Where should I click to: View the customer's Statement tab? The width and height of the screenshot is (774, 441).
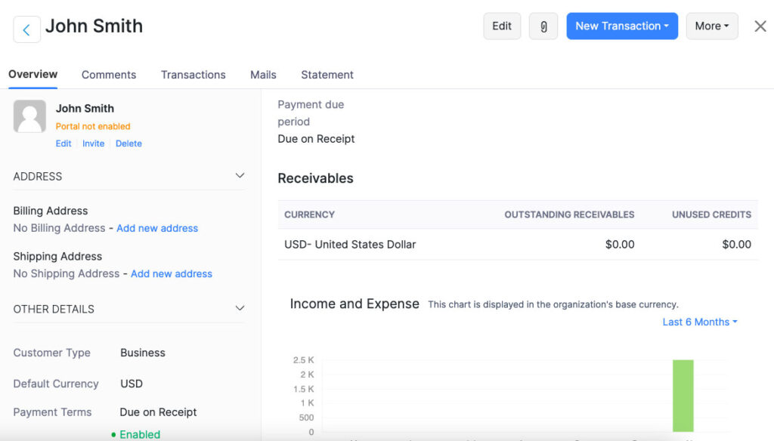coord(327,75)
